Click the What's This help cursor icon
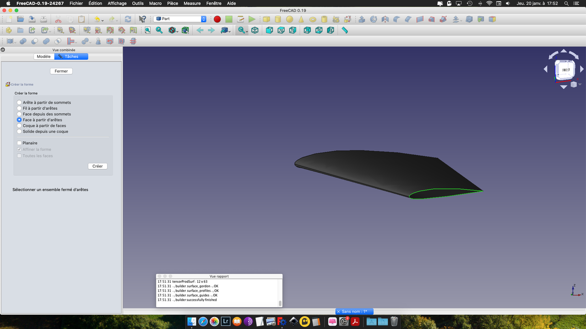Viewport: 586px width, 329px height. click(142, 19)
